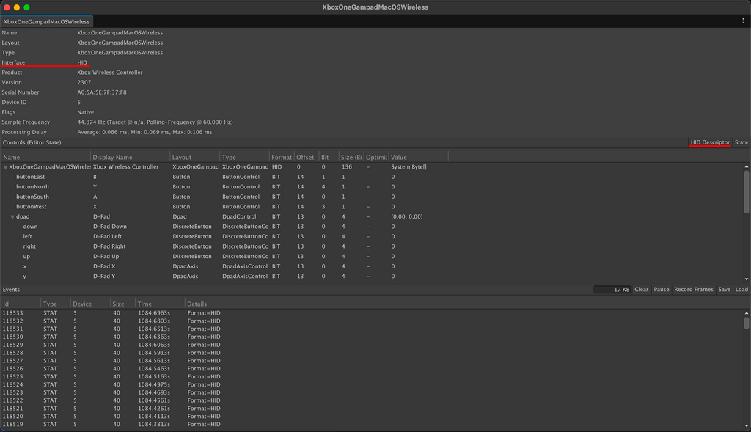Click the Version value 2307
The height and width of the screenshot is (432, 751).
pos(84,82)
